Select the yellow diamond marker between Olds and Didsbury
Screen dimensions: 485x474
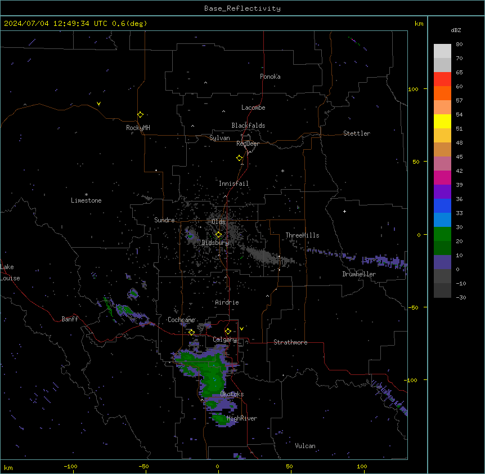pos(219,235)
